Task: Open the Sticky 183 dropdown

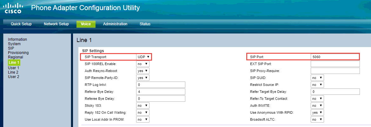Action: [143, 105]
